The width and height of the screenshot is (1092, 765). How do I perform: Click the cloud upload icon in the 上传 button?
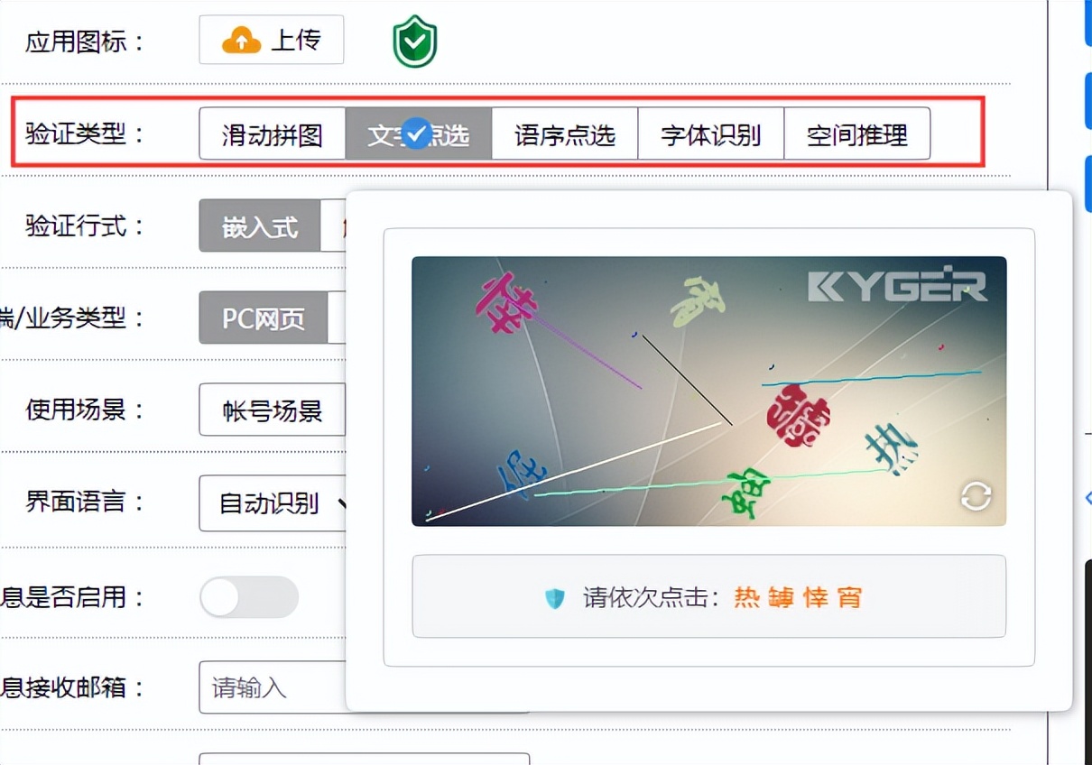pyautogui.click(x=244, y=39)
